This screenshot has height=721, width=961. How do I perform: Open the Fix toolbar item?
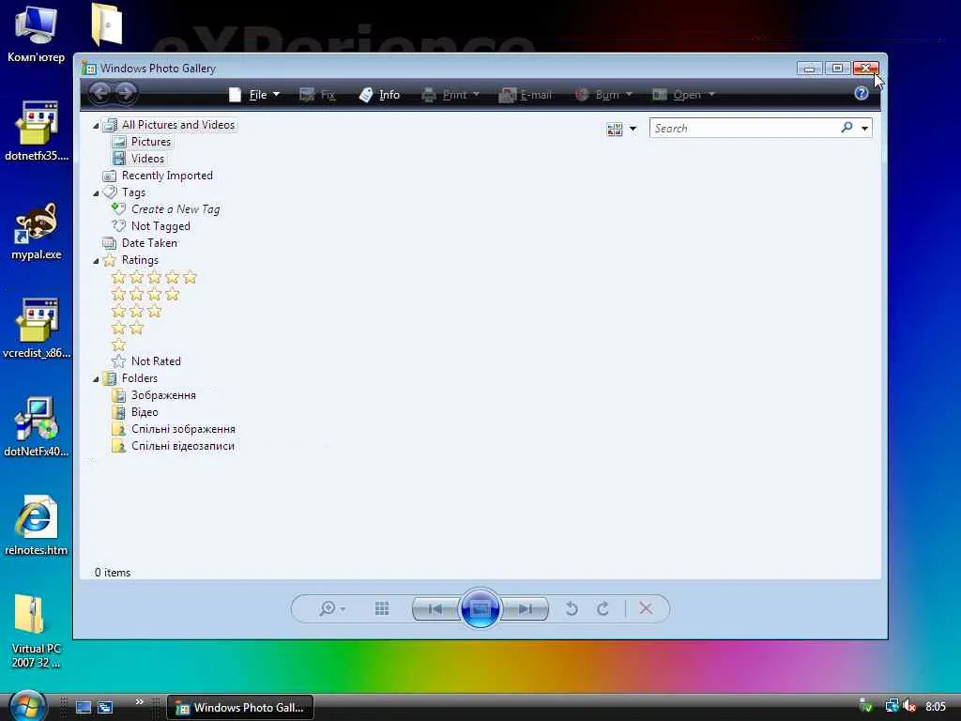click(317, 95)
